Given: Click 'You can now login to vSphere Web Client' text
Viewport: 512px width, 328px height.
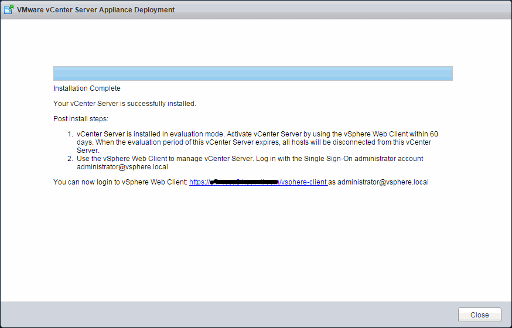Looking at the screenshot, I should (x=120, y=182).
